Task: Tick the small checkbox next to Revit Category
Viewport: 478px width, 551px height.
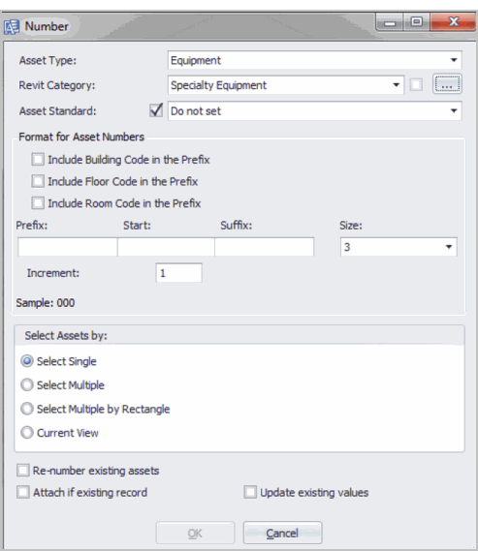Action: [x=416, y=84]
